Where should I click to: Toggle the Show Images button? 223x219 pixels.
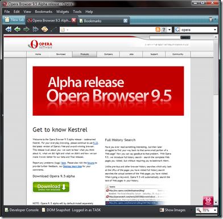click(172, 210)
